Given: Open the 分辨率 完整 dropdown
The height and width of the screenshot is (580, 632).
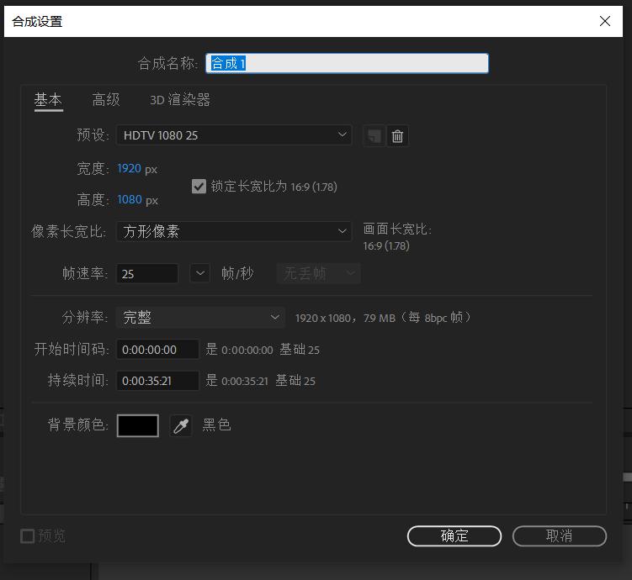Looking at the screenshot, I should pos(200,318).
